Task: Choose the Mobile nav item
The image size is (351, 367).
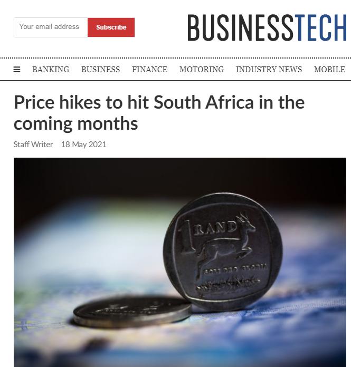Action: point(329,70)
